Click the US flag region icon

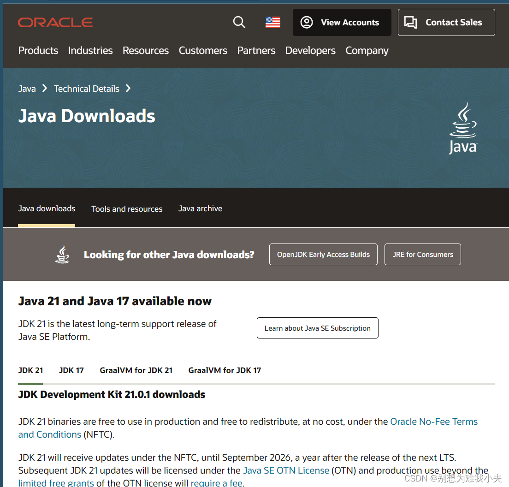272,22
